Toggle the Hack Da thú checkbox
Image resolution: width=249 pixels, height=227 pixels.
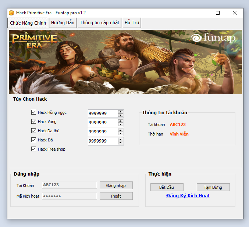tap(34, 131)
